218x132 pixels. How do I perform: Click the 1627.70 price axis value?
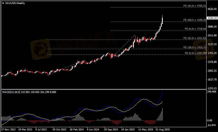pyautogui.click(x=212, y=80)
